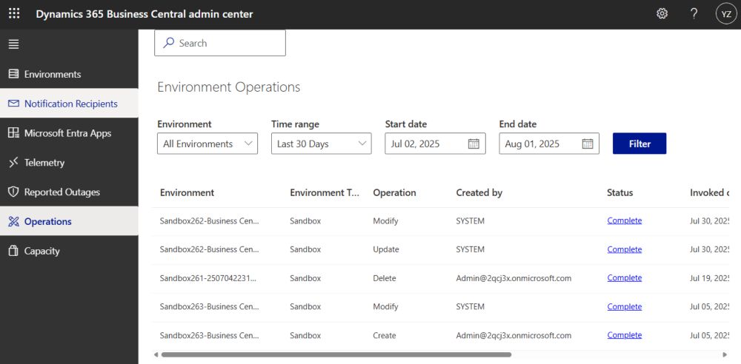
Task: Click the scrollbar left arrow
Action: tap(156, 354)
